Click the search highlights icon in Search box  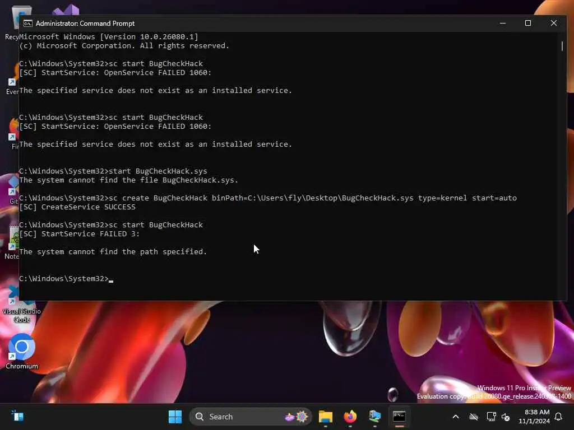tap(297, 417)
